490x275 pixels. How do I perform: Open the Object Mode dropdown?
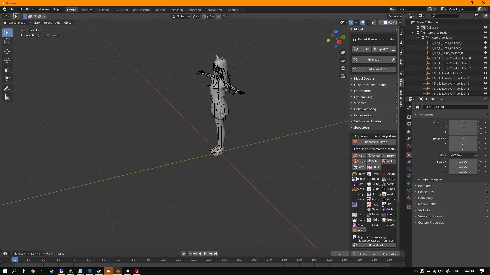17,23
